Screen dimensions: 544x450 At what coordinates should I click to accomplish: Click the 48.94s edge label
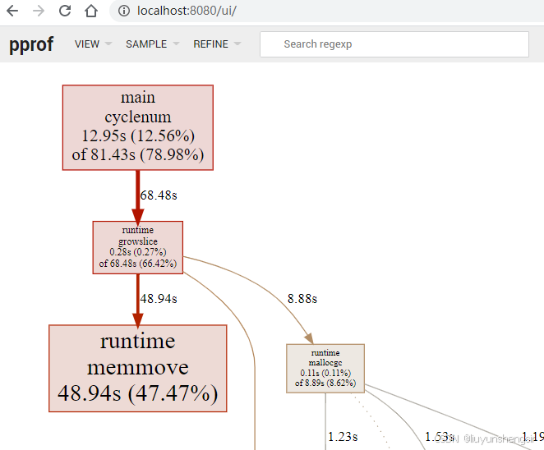pos(159,299)
